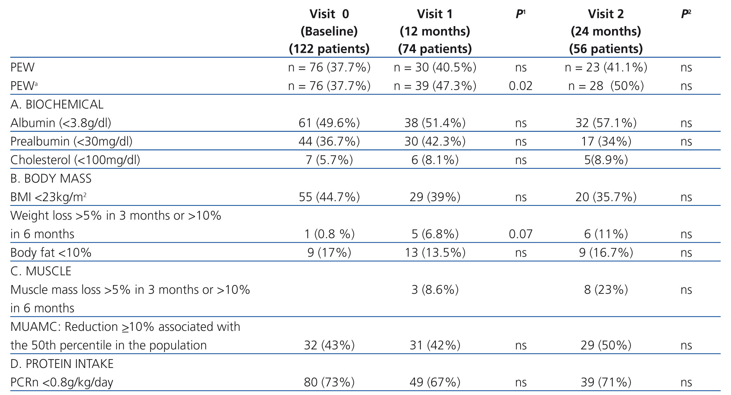
Task: Click the Visit 0 (Baseline) column header
Action: point(329,31)
